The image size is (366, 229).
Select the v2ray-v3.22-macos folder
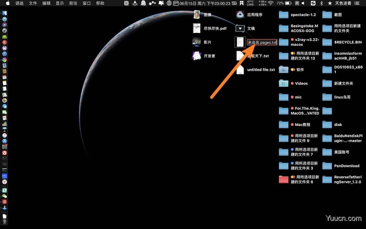[284, 42]
